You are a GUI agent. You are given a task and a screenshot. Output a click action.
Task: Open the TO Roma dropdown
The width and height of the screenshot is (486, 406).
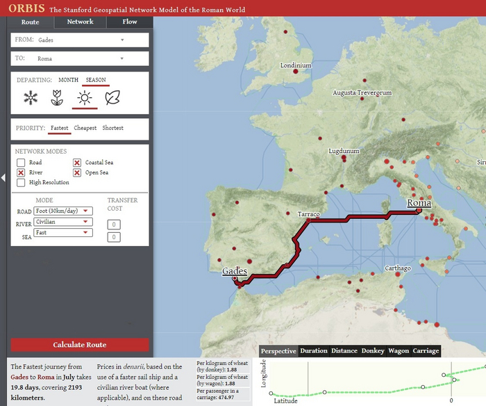coord(80,58)
